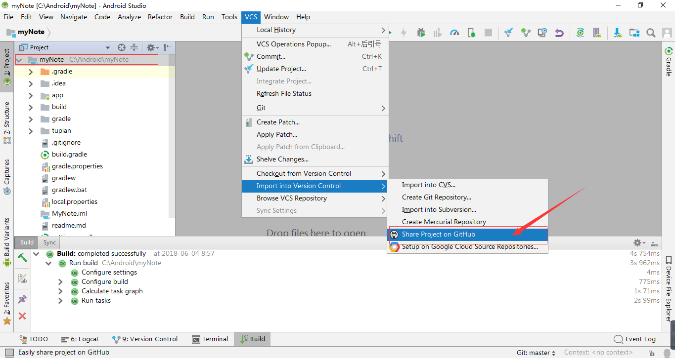This screenshot has height=358, width=675.
Task: Open the Refactor menu
Action: (x=160, y=17)
